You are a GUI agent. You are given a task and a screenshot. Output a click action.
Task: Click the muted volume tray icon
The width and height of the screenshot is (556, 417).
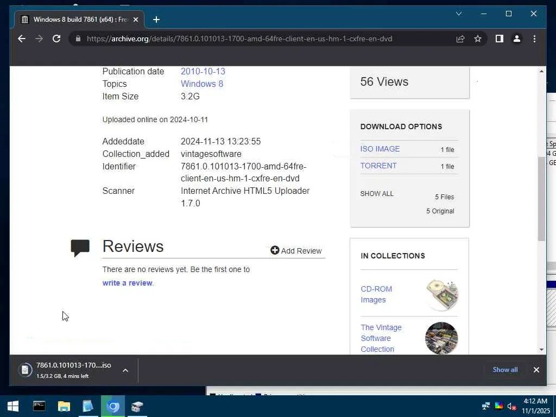tap(511, 406)
